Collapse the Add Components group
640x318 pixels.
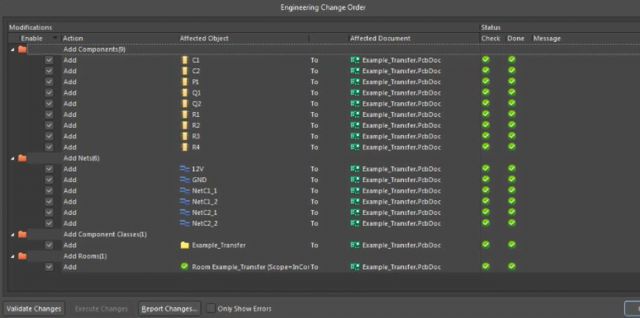coord(12,49)
